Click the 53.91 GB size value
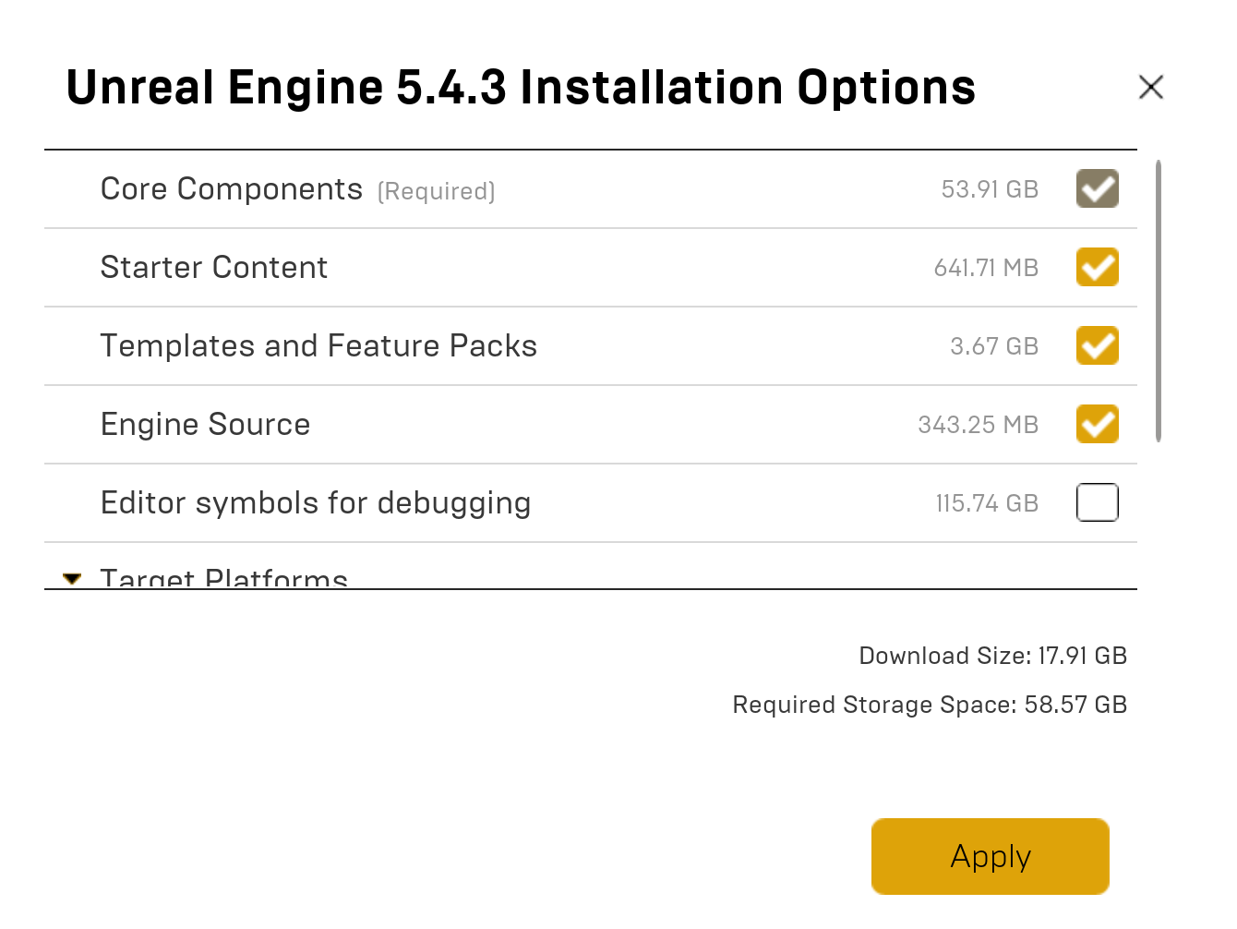Viewport: 1237px width, 929px height. coord(990,189)
